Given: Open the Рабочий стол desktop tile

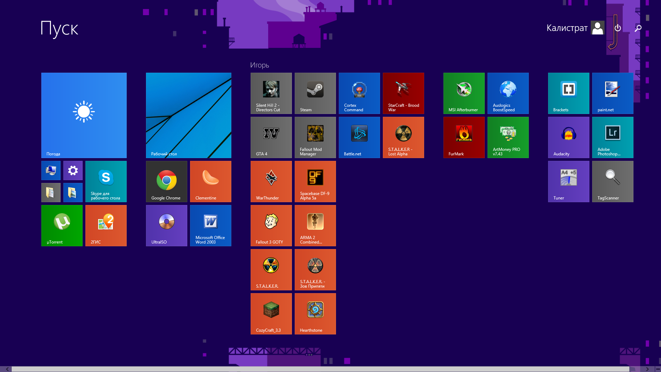Looking at the screenshot, I should (188, 115).
